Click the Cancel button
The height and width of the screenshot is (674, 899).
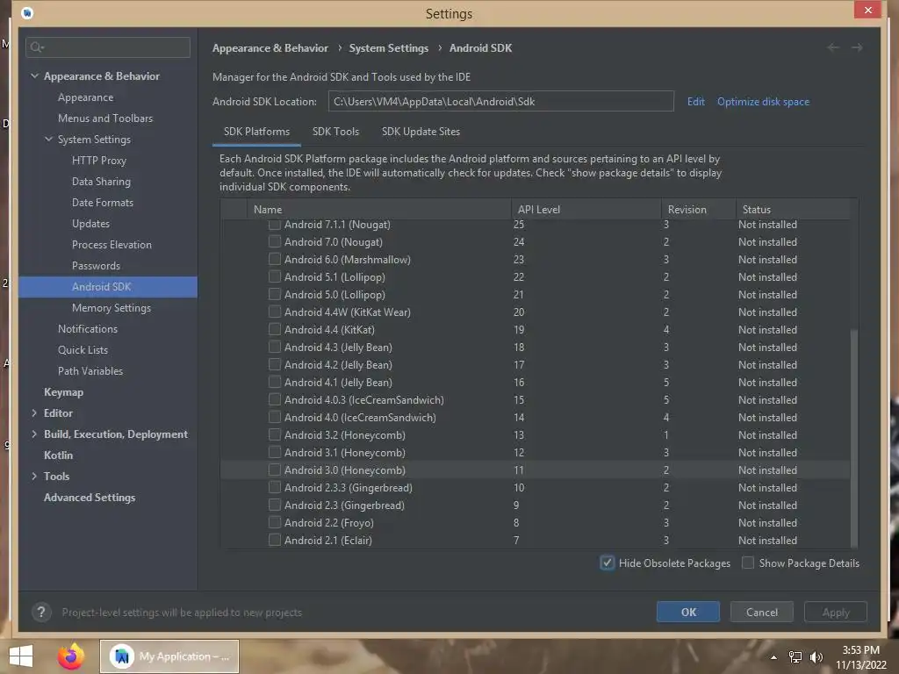coord(761,612)
